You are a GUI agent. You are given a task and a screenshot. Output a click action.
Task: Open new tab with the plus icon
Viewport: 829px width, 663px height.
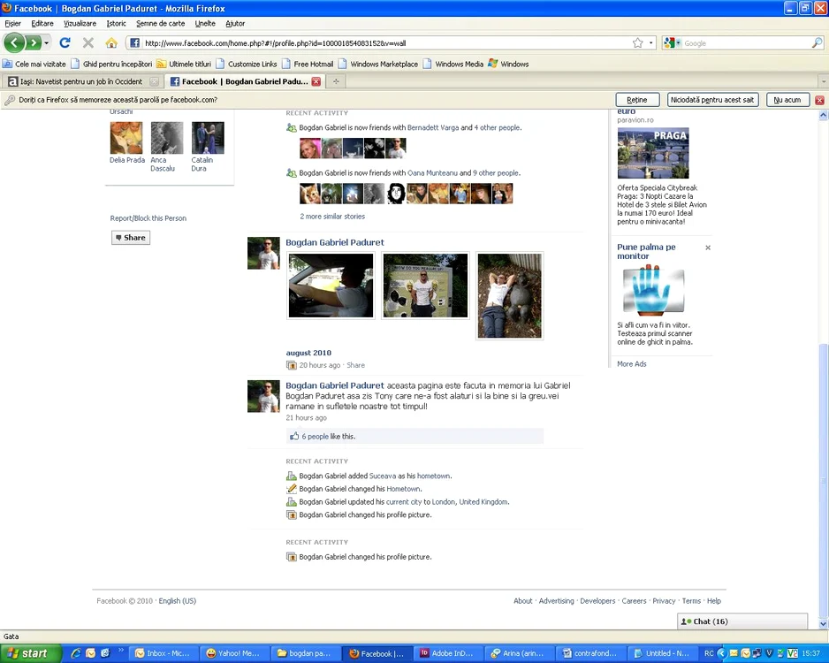click(336, 81)
